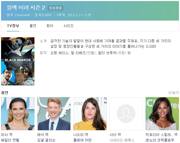
Task: Select the cast photo above 클레어 키란
Action: click(x=90, y=114)
